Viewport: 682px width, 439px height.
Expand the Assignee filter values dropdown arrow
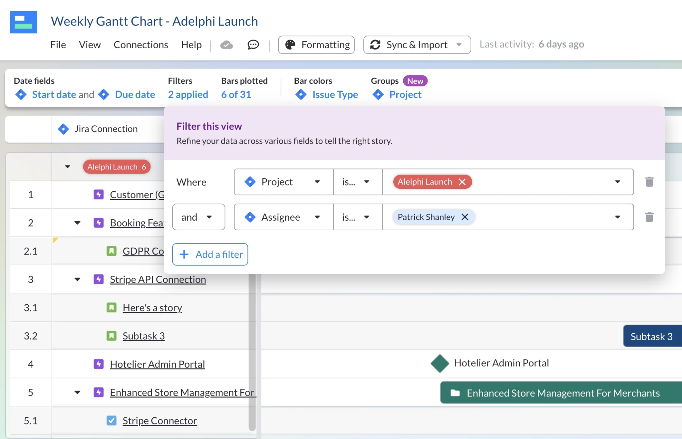pyautogui.click(x=618, y=217)
